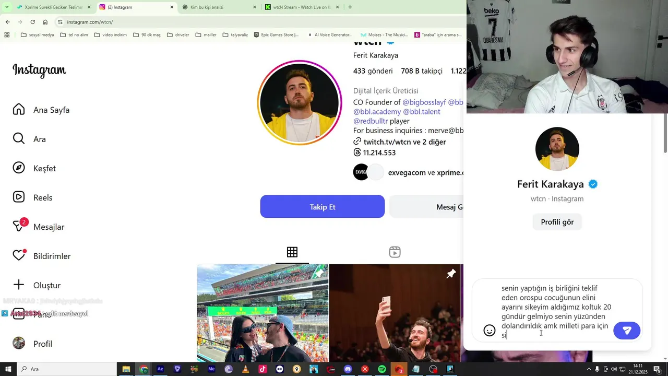Image resolution: width=668 pixels, height=376 pixels.
Task: Send the message with blue paper-plane button
Action: point(627,331)
